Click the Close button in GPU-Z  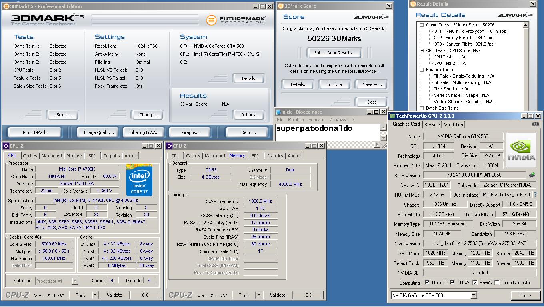point(526,296)
